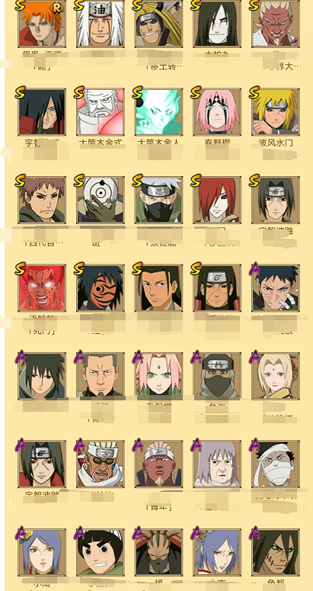This screenshot has width=313, height=591.
Task: Choose pink-haired S-rank girl with black face markings
Action: pyautogui.click(x=217, y=112)
